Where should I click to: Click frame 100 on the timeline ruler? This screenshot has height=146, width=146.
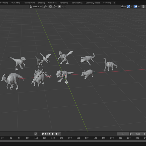[28, 138]
